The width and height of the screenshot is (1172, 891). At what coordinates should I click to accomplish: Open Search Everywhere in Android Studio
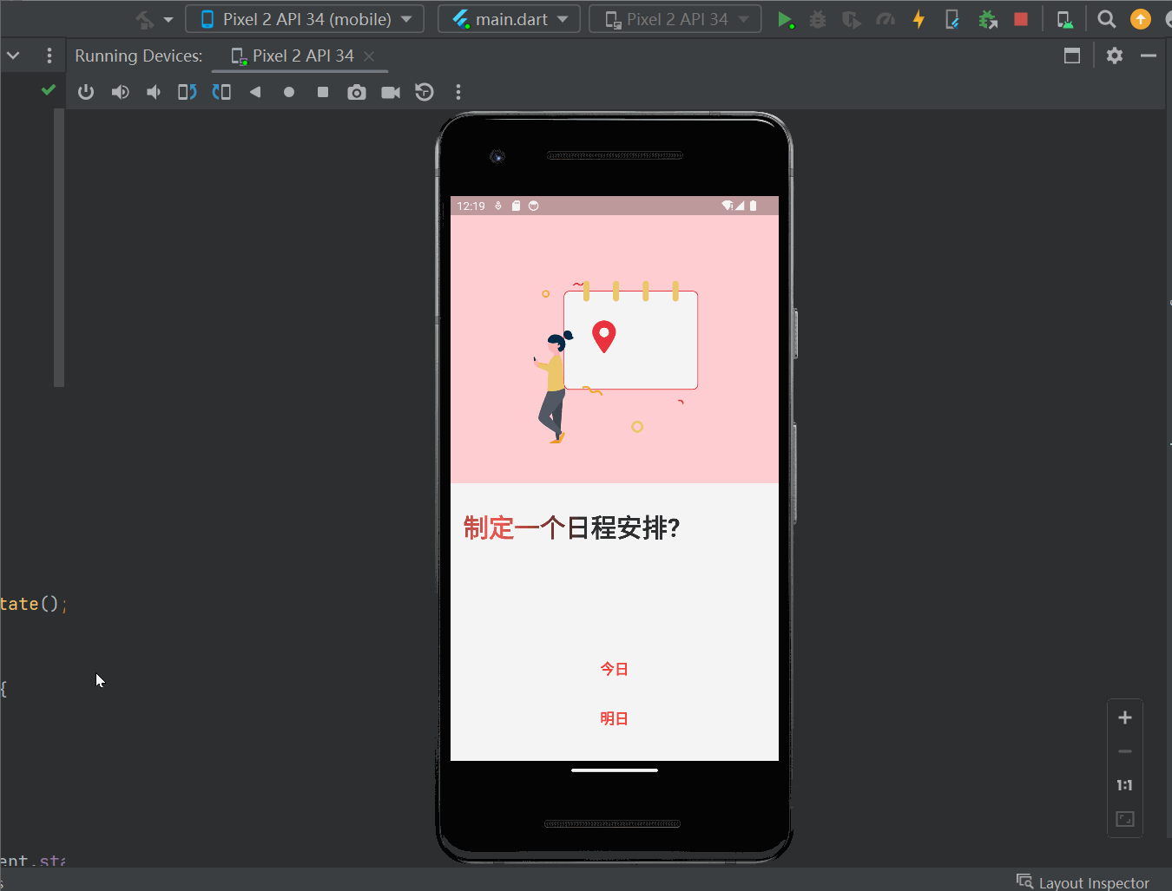point(1106,18)
